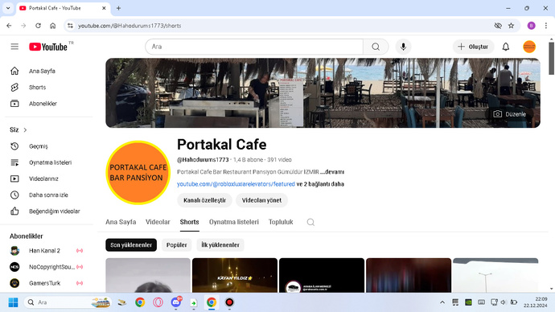This screenshot has width=555, height=312.
Task: Open the account avatar menu
Action: (x=529, y=47)
